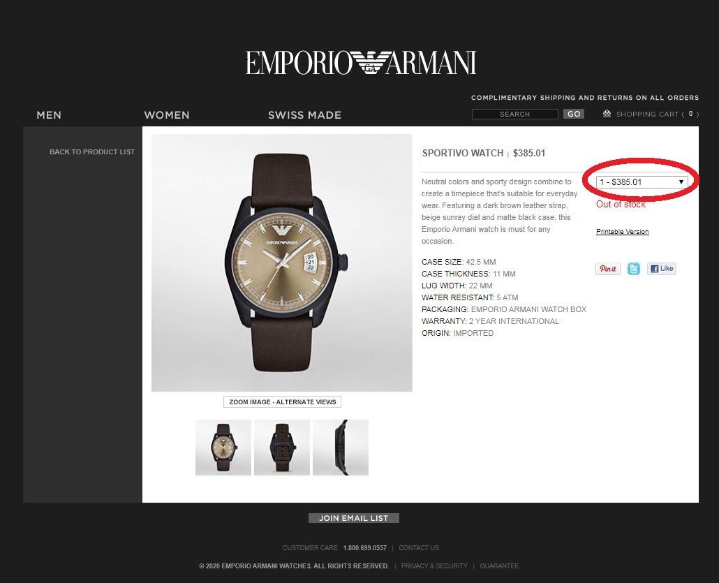Click inside the SEARCH input field
Image resolution: width=719 pixels, height=583 pixels.
click(515, 115)
